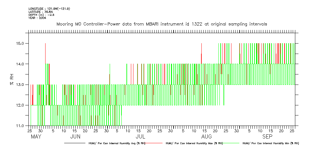Click the Internal Humidity Avg legend entry

pyautogui.click(x=115, y=143)
